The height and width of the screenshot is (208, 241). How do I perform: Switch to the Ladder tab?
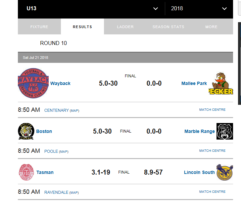tap(125, 27)
